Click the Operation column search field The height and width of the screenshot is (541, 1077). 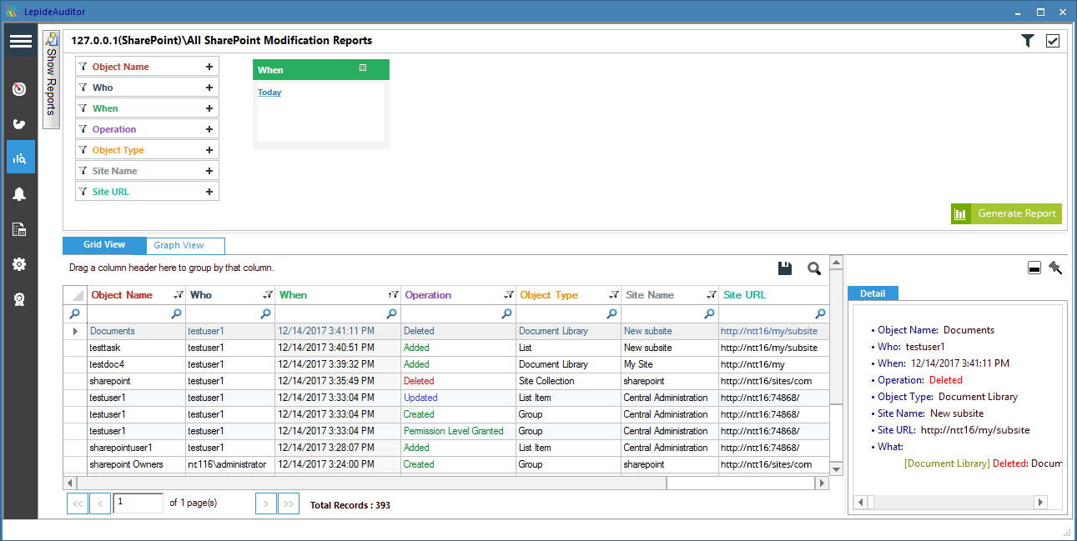(458, 314)
